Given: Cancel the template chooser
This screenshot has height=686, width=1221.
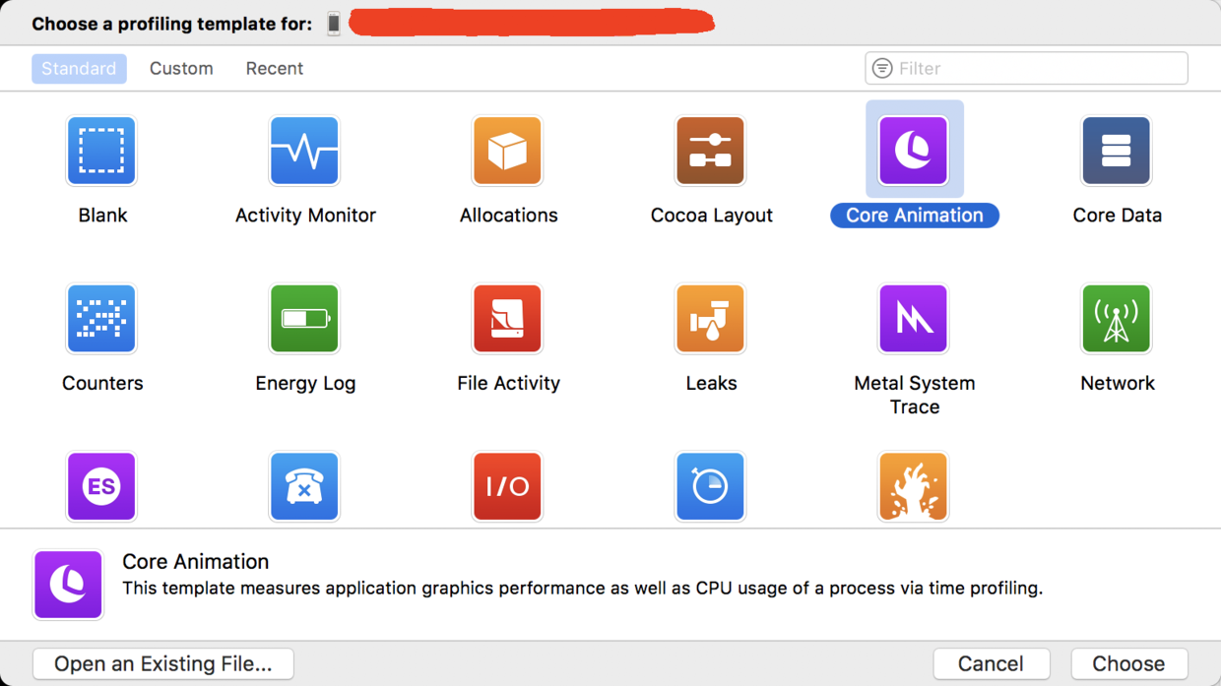Looking at the screenshot, I should point(991,663).
